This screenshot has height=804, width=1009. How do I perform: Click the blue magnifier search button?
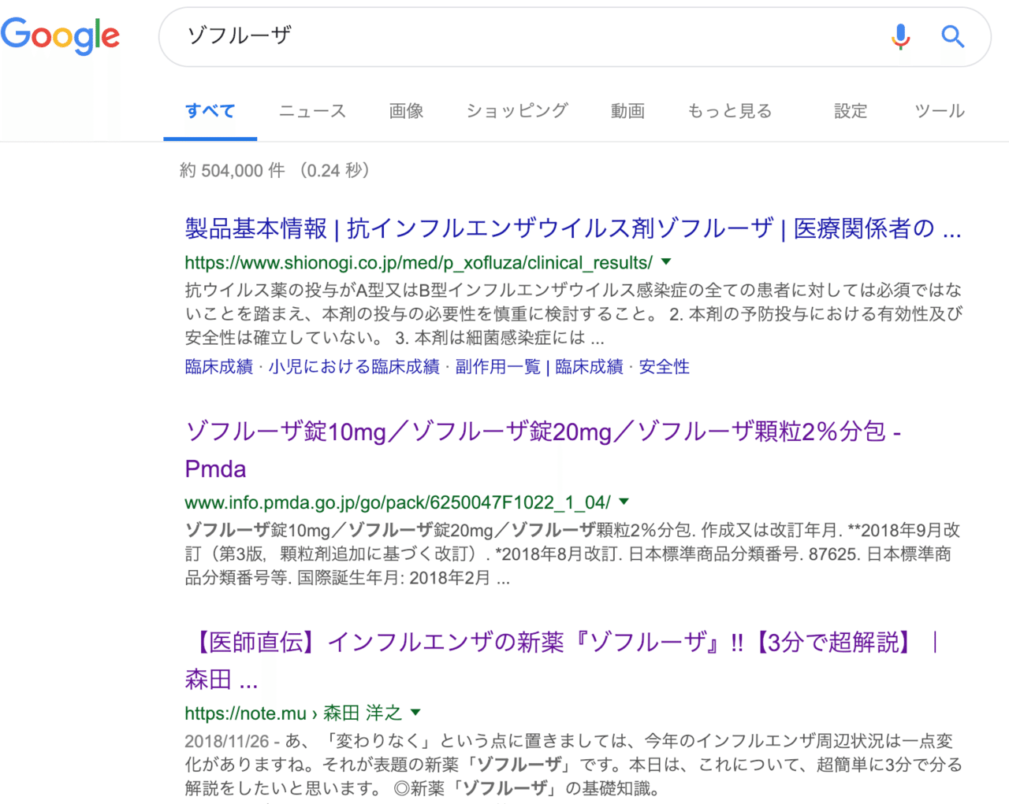point(953,36)
